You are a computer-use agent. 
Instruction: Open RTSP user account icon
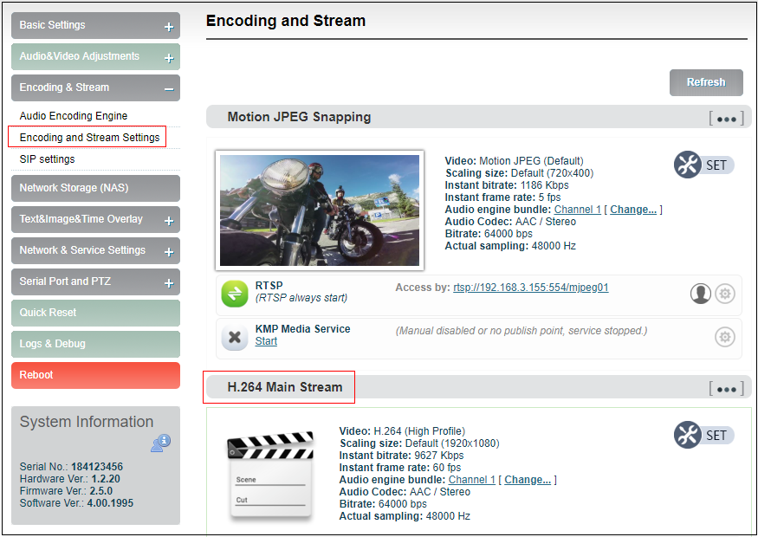pos(701,294)
